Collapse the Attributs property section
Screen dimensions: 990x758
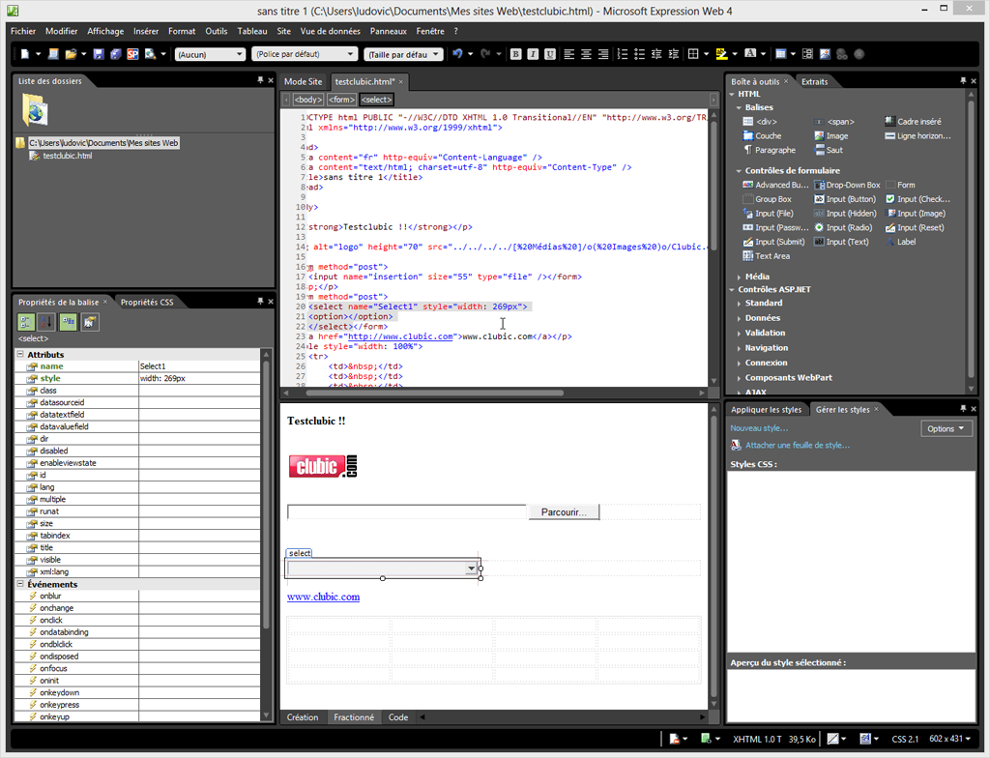click(x=20, y=355)
